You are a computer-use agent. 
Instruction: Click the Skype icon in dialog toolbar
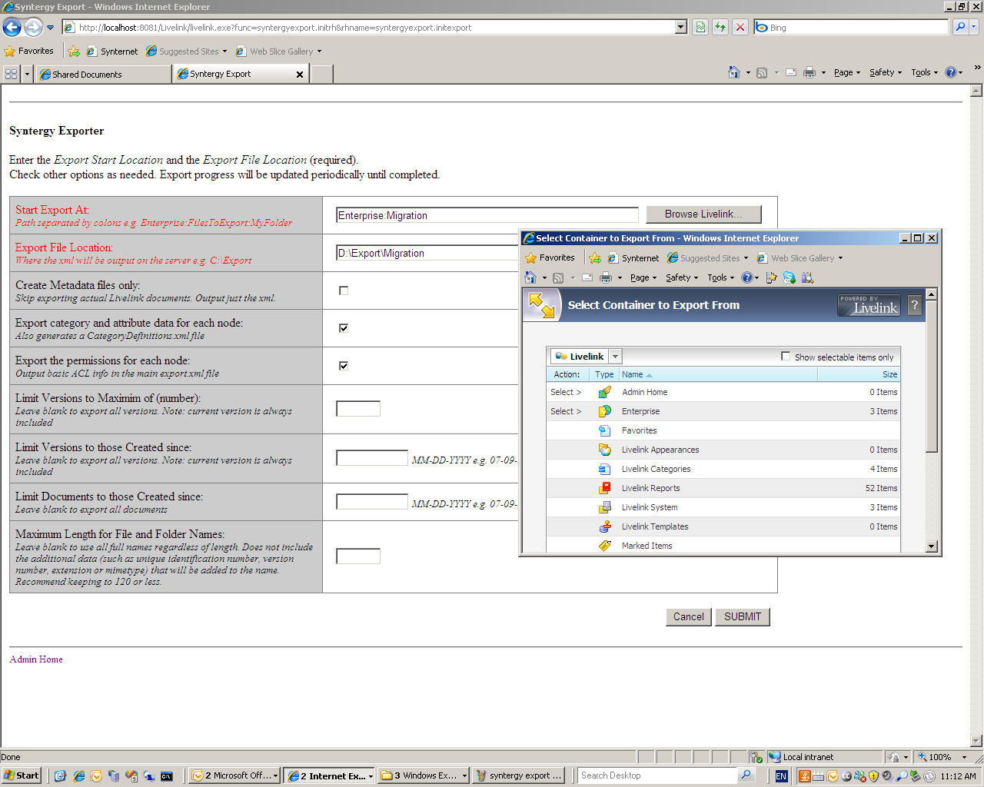pyautogui.click(x=790, y=277)
